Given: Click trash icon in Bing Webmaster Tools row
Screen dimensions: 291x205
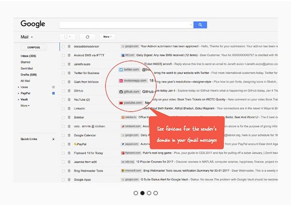Looking at the screenshot, I should tap(69, 171).
